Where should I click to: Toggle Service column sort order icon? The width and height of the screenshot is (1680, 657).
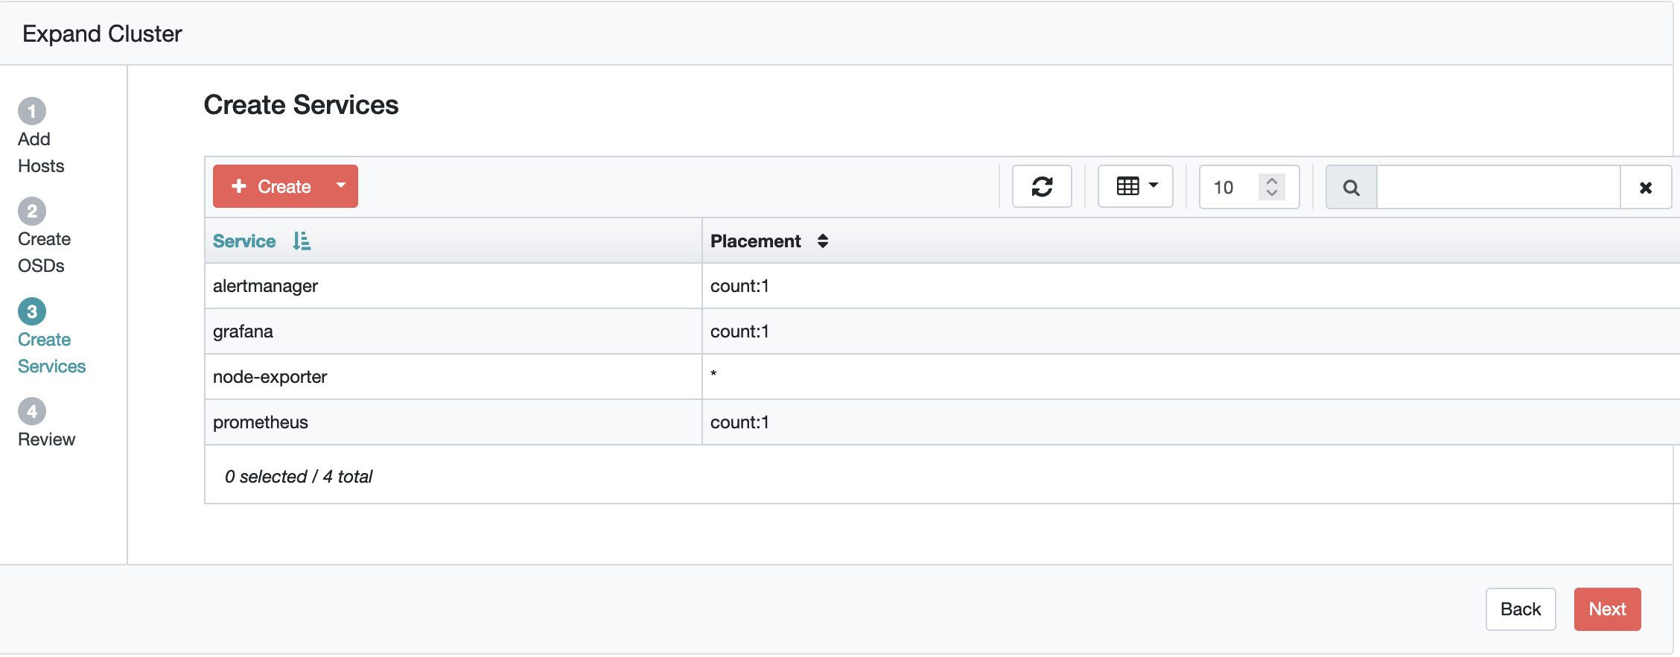coord(302,241)
